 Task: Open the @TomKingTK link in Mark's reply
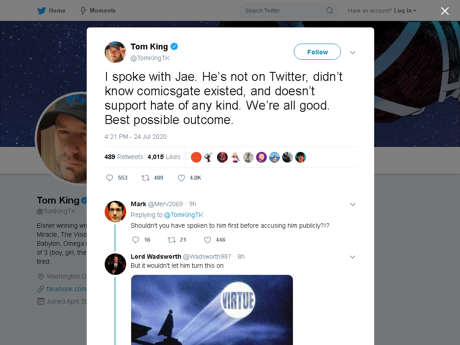point(183,215)
